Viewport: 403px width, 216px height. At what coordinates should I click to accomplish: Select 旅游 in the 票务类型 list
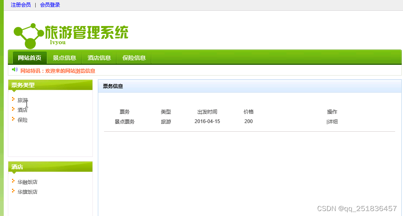pos(23,100)
